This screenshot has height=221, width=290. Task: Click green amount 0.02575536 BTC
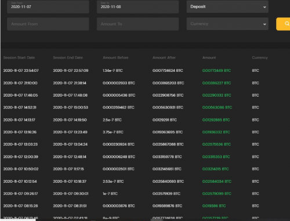216,144
